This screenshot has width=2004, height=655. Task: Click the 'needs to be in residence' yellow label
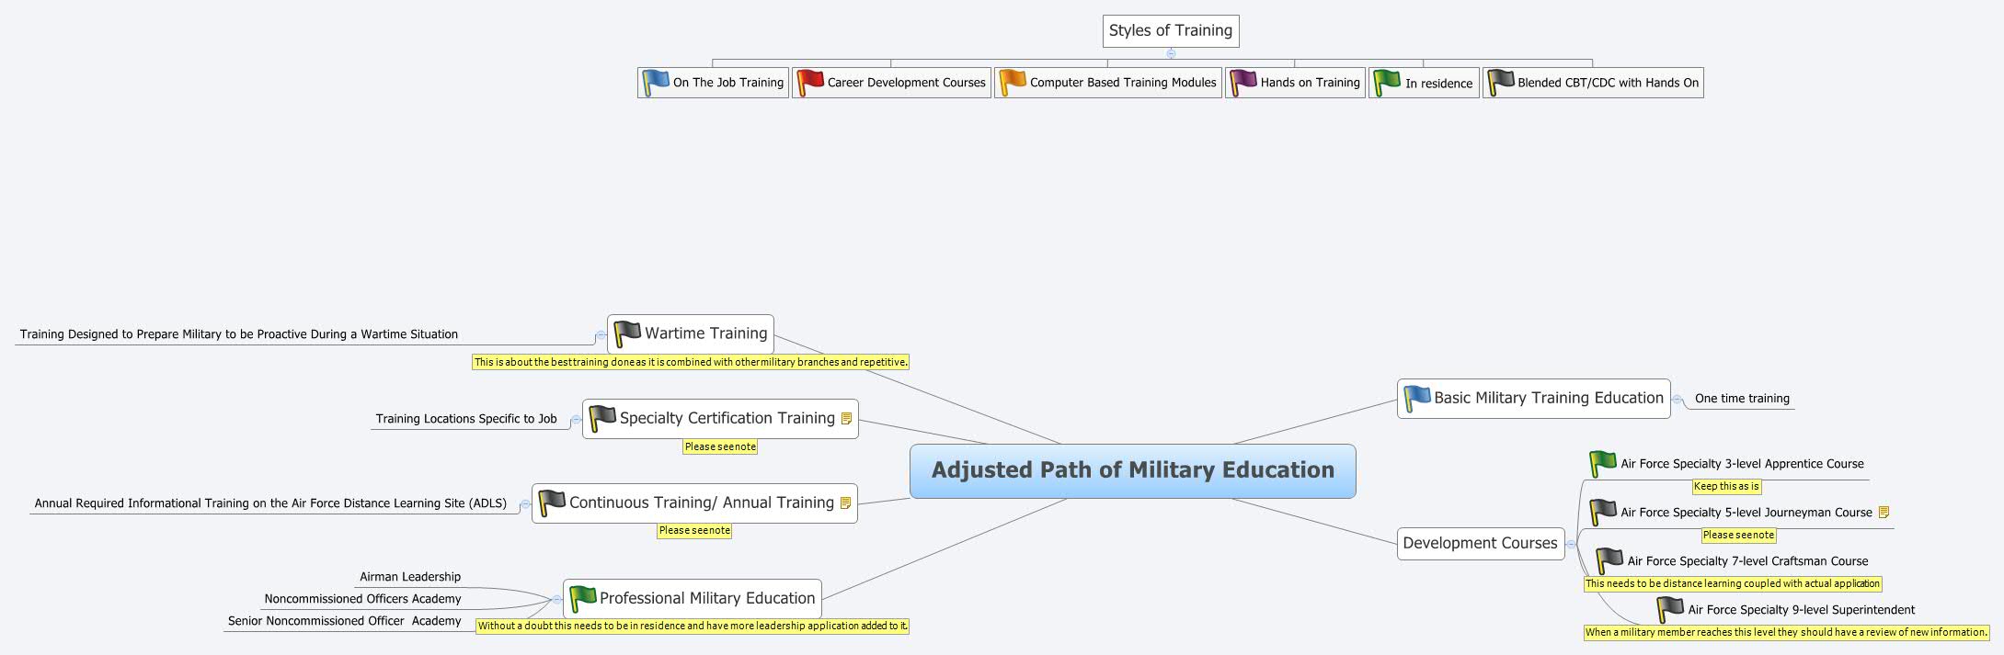pyautogui.click(x=693, y=627)
